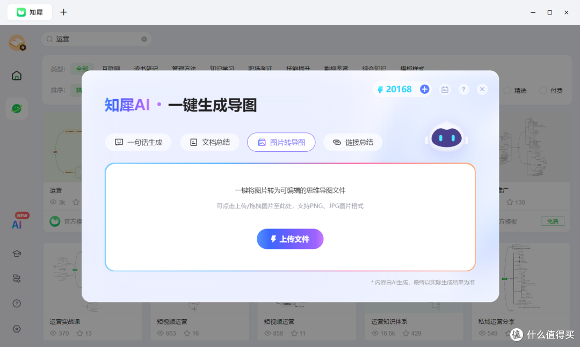Open a new tab with the plus icon
The width and height of the screenshot is (580, 347).
coord(63,12)
